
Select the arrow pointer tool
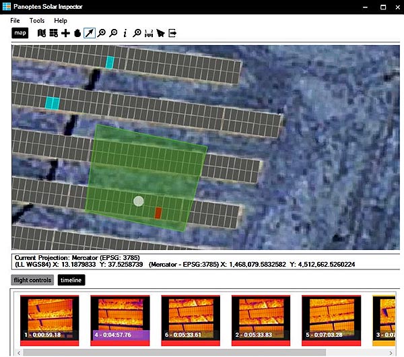90,33
